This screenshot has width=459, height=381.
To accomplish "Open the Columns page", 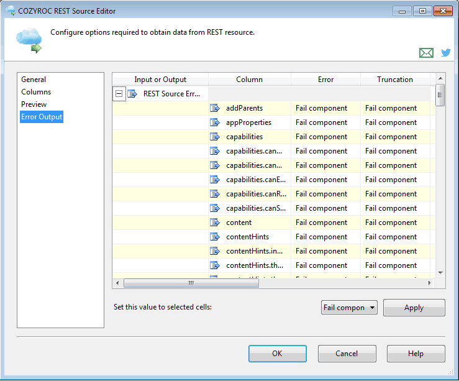I will [36, 92].
